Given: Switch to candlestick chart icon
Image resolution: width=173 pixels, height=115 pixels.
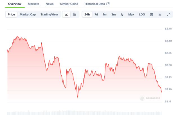Looking at the screenshot, I should click(x=75, y=15).
